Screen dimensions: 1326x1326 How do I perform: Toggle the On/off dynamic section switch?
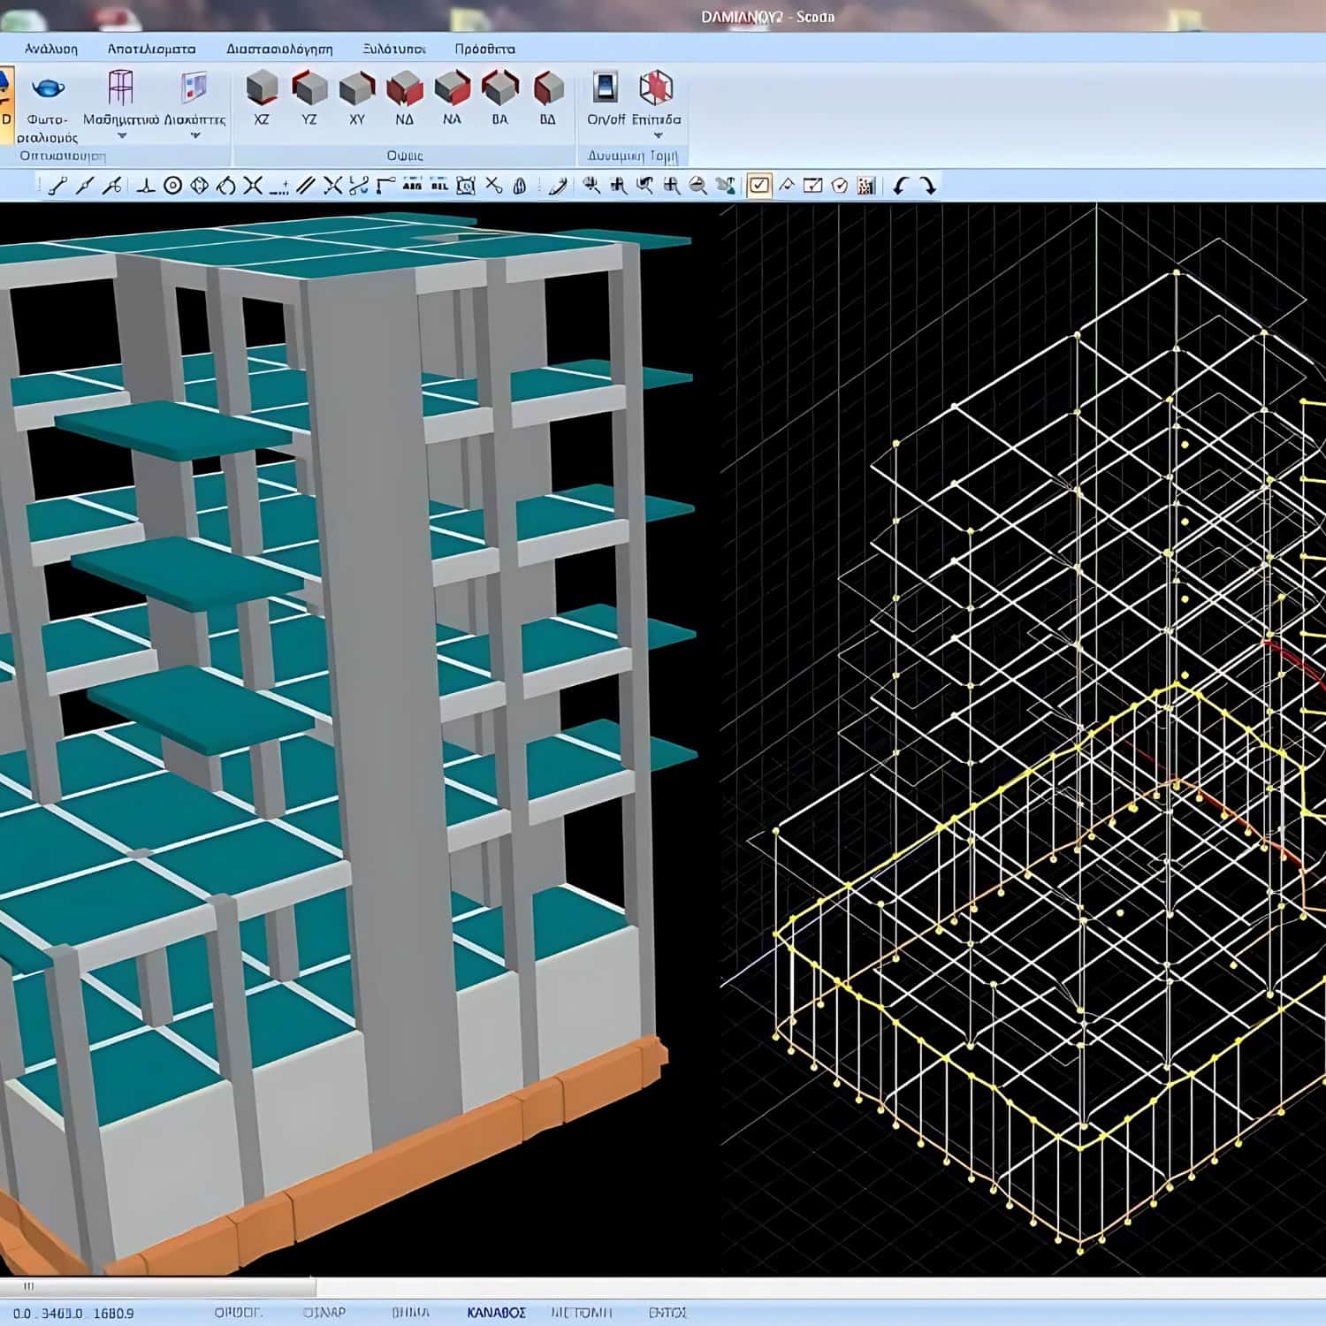[x=606, y=88]
